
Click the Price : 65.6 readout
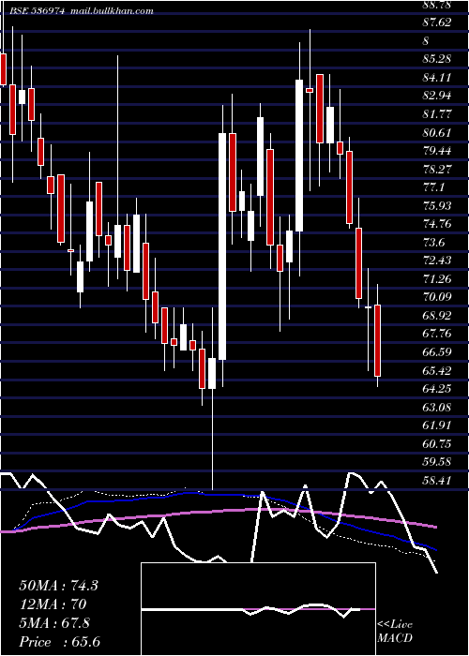(60, 642)
